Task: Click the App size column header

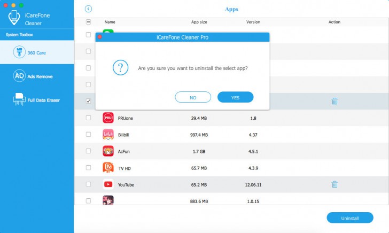Action: [199, 22]
